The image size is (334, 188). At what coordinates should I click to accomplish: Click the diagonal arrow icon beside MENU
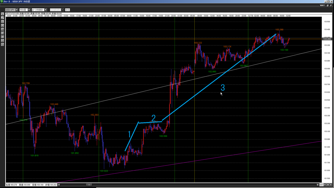click(331, 5)
